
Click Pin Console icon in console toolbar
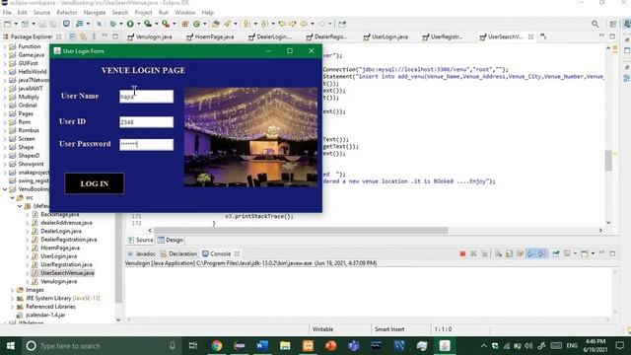coord(556,253)
